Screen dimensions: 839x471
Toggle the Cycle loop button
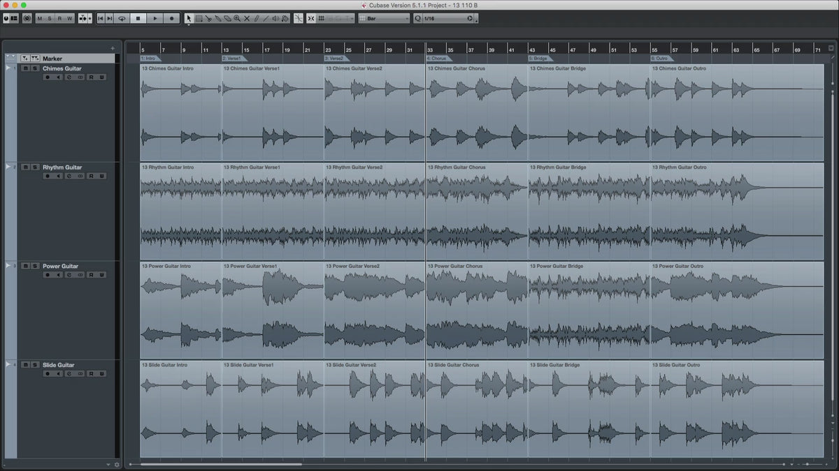pos(122,19)
